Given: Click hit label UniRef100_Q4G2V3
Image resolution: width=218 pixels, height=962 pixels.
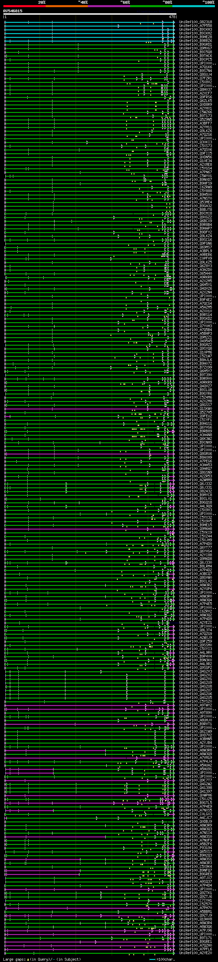Looking at the screenshot, I should click(x=196, y=672).
